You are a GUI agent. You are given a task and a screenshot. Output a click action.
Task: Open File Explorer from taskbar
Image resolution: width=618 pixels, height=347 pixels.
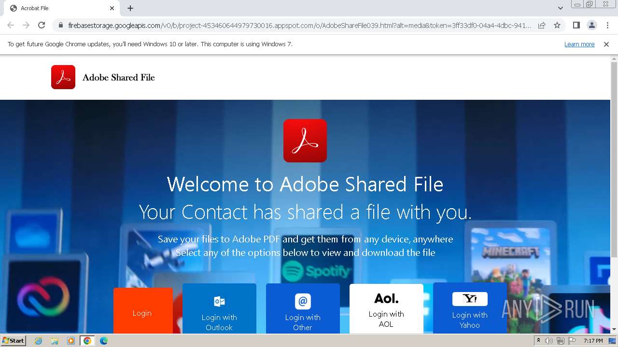(55, 341)
